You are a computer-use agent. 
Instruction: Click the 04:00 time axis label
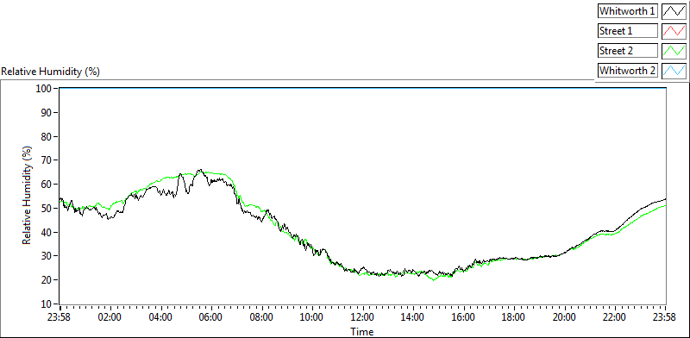point(161,317)
